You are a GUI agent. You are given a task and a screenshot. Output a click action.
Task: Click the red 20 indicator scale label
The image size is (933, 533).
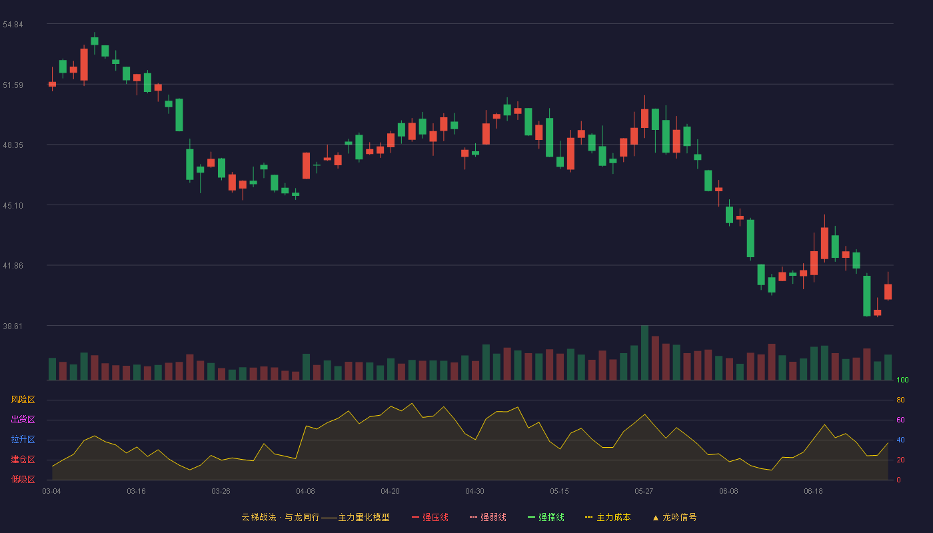tap(900, 460)
